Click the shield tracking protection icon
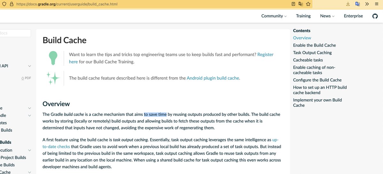Screen dimensions: 383x174 [4, 4]
